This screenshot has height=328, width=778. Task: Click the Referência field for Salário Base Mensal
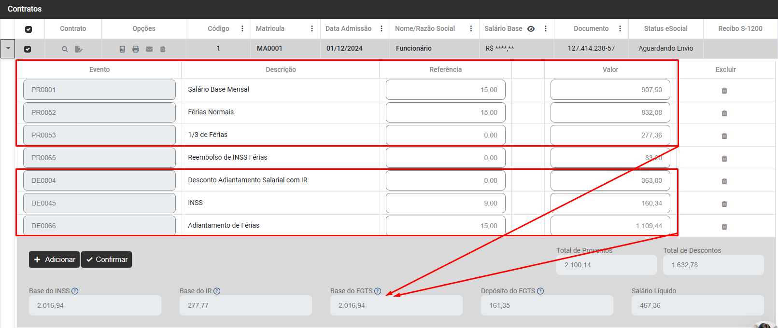[x=445, y=90]
